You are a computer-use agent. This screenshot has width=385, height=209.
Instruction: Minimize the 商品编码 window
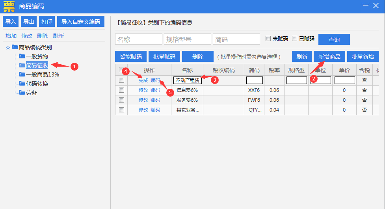366,6
